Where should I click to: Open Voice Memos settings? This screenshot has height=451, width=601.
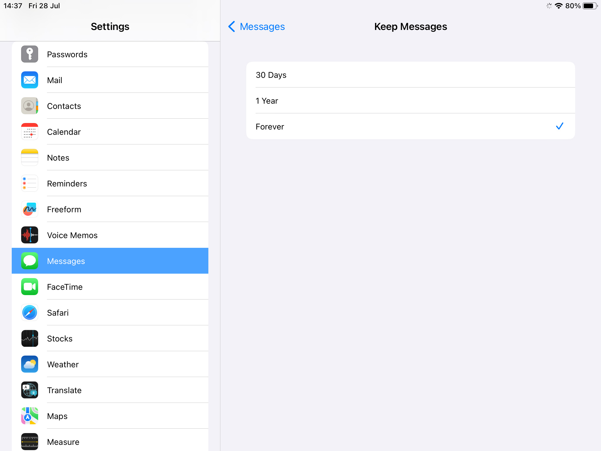click(110, 235)
